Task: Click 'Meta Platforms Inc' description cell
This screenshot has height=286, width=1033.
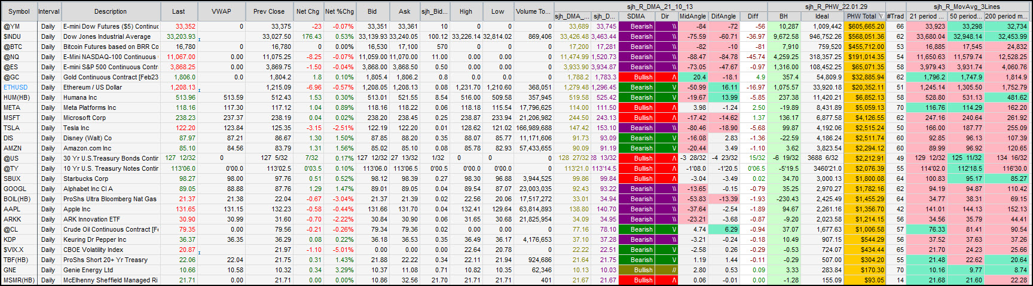Action: click(x=111, y=107)
